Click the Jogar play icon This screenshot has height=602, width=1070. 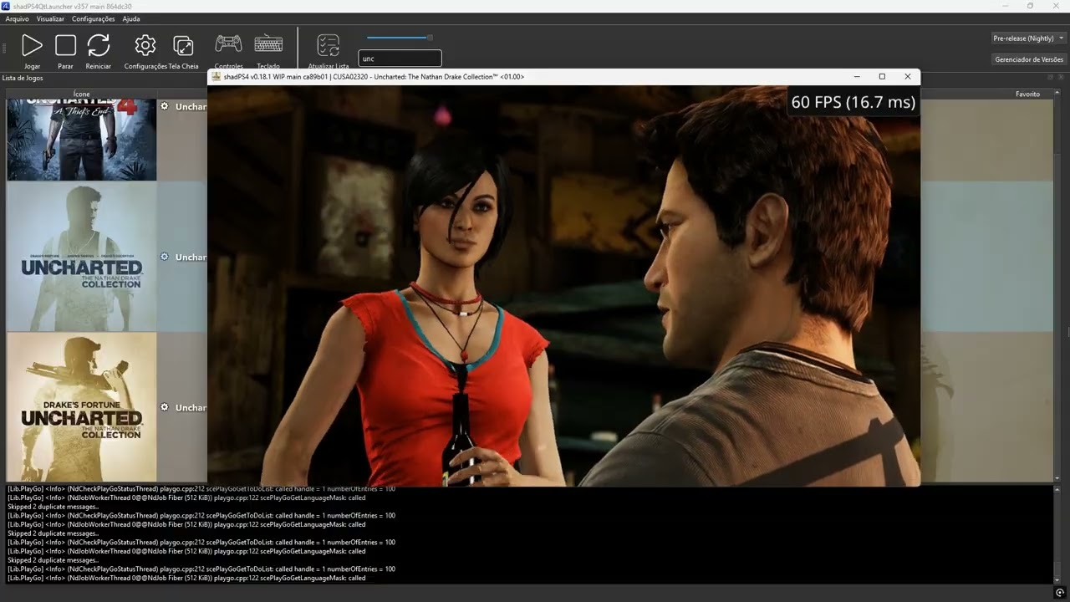pos(32,45)
